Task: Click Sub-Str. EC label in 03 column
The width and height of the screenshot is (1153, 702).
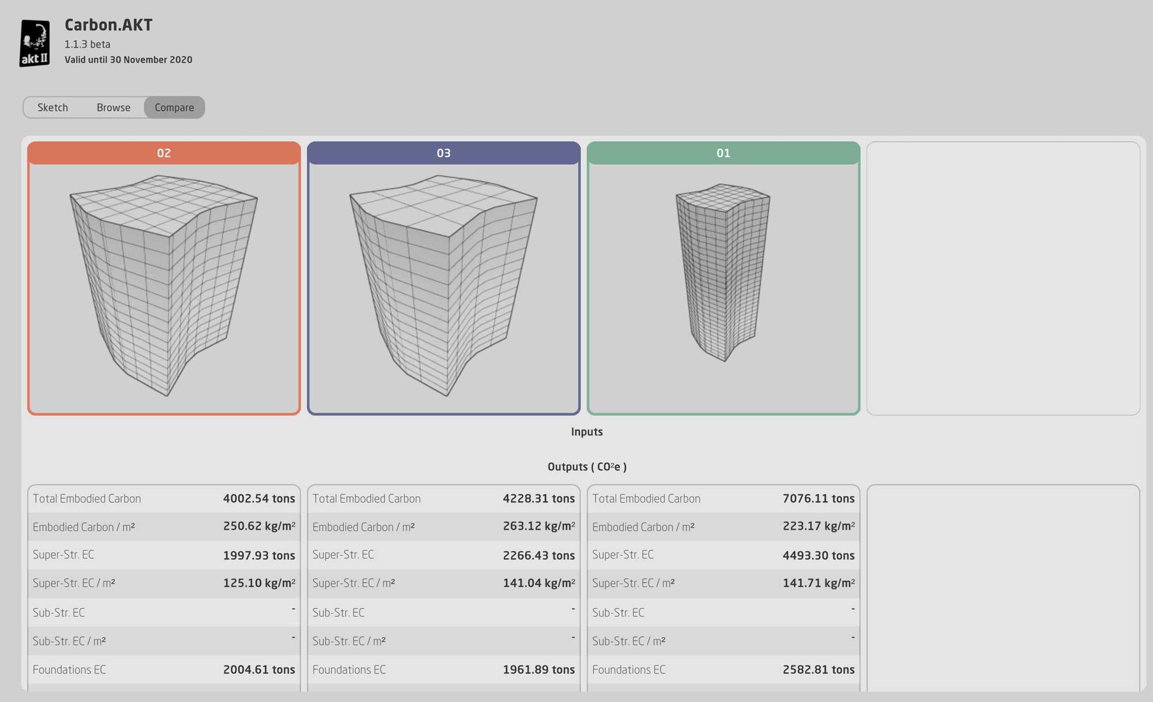Action: point(338,613)
